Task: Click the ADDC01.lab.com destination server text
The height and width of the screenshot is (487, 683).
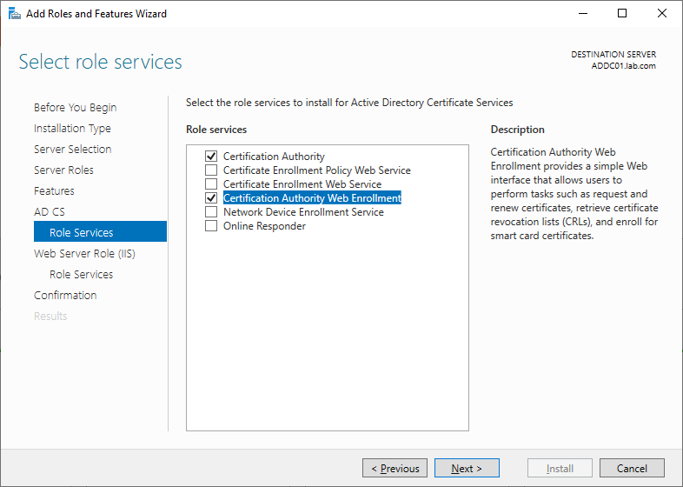Action: [623, 66]
